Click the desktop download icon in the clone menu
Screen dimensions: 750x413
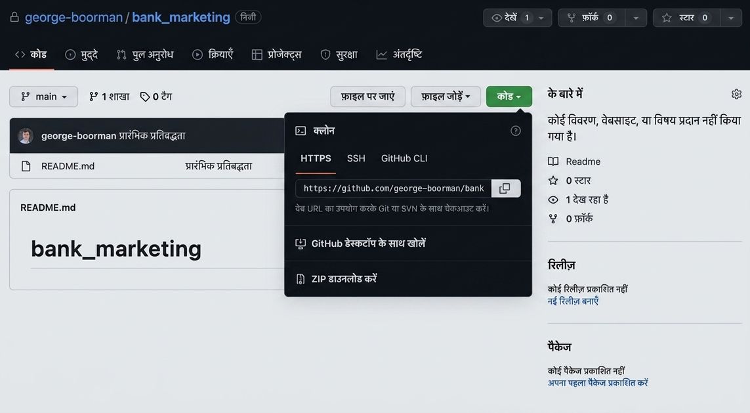[x=301, y=244]
